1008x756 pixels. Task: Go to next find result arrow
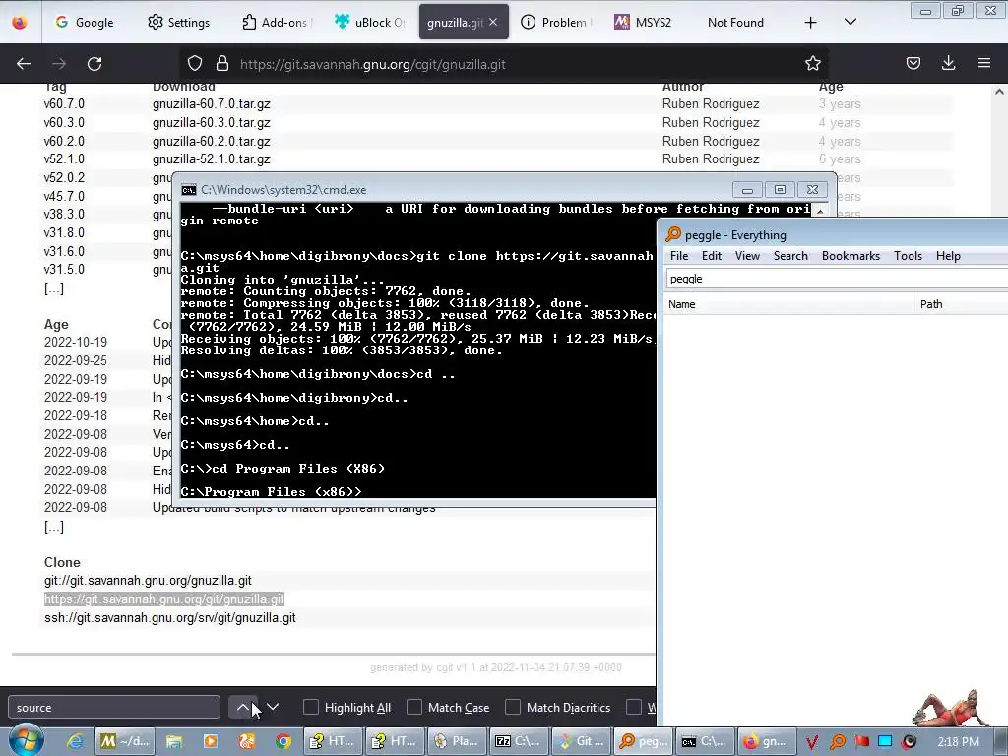coord(273,707)
